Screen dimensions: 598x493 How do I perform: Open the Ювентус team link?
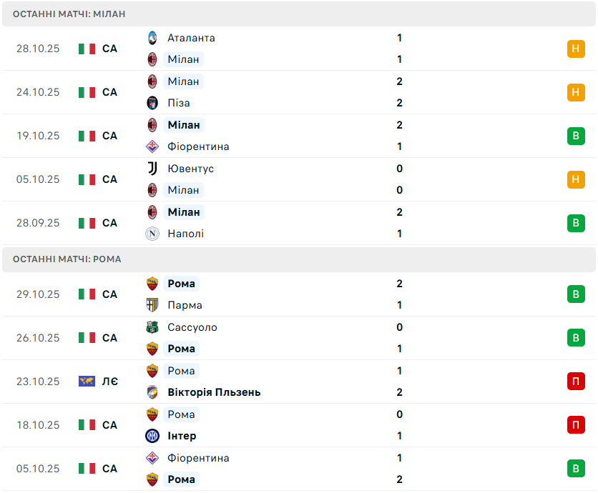(190, 169)
